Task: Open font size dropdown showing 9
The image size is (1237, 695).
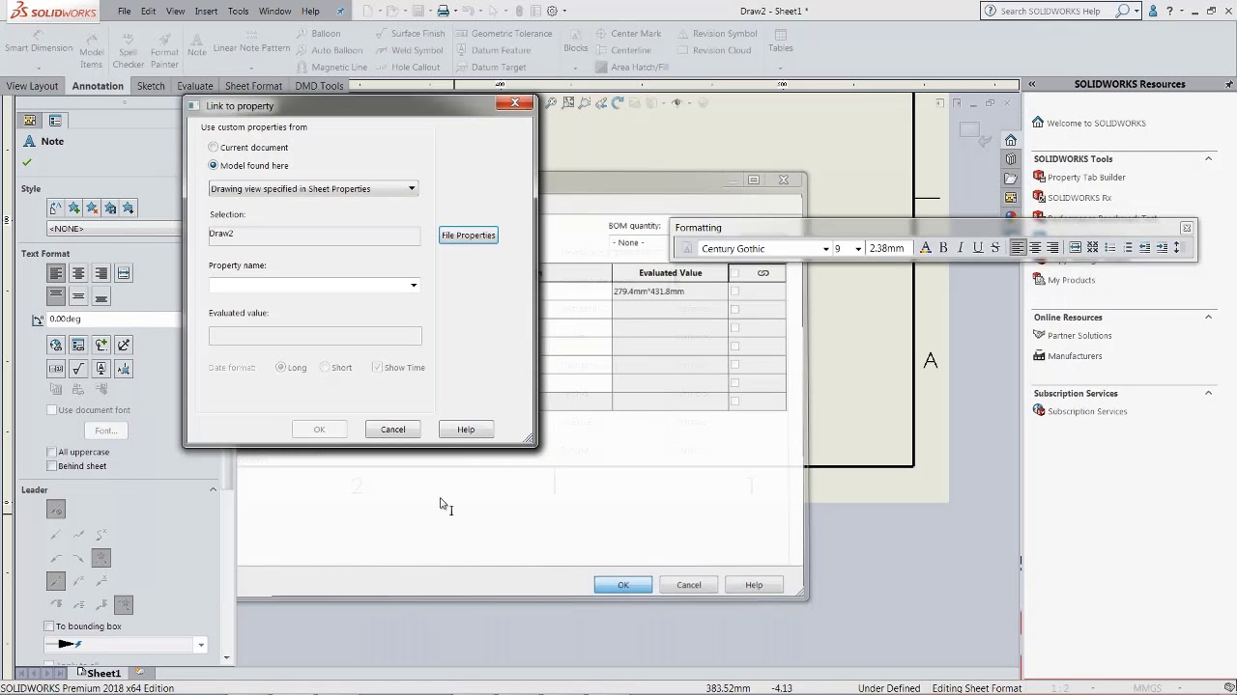Action: [x=858, y=249]
